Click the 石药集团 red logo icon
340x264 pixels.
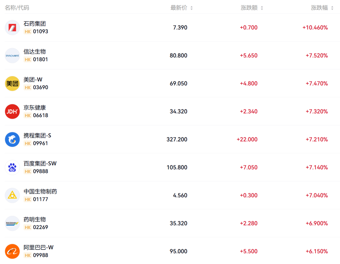(12, 27)
